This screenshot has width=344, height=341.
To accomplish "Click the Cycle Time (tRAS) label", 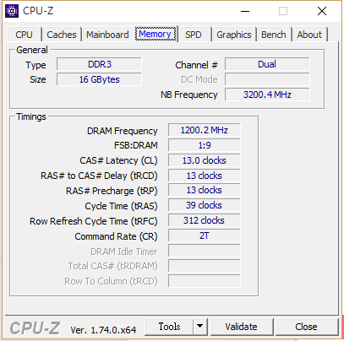I will (x=121, y=206).
